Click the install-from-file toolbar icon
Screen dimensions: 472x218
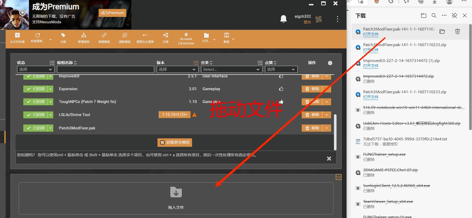coord(17,35)
